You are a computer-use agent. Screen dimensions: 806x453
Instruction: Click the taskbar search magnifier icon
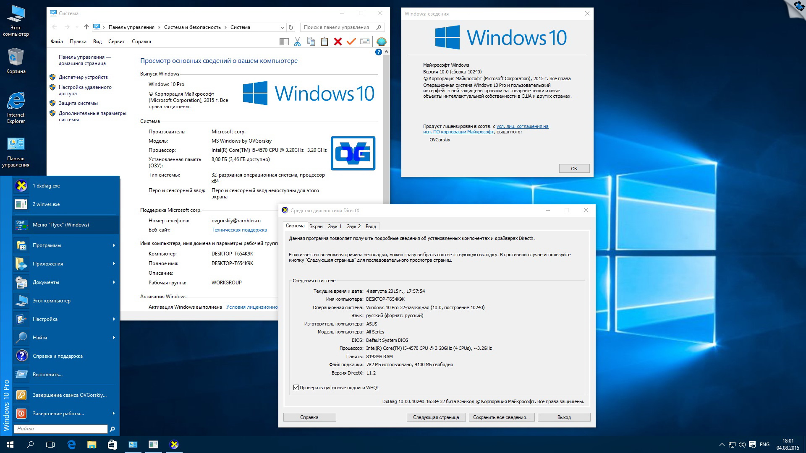click(x=30, y=445)
